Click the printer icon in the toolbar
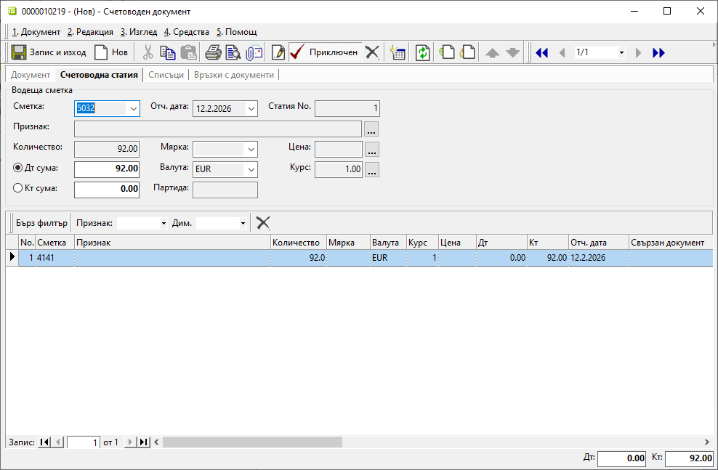 pos(213,52)
